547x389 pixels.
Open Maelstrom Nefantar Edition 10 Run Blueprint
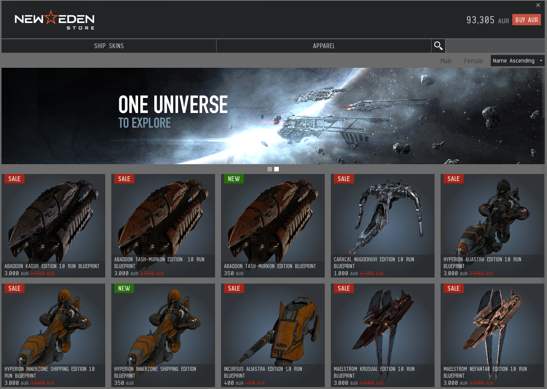coord(492,335)
